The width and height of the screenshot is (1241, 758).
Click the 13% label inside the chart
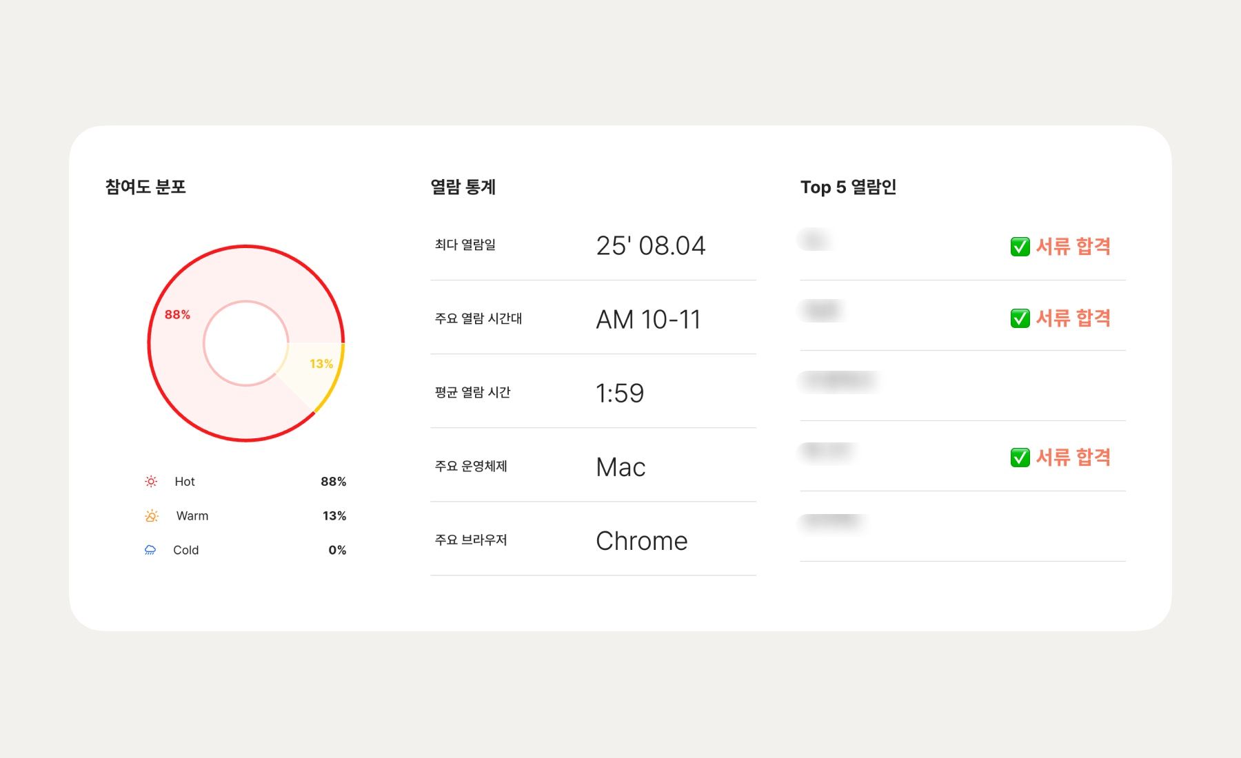point(321,364)
